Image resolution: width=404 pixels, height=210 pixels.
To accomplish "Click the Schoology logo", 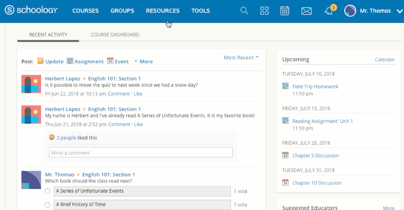I will [x=32, y=10].
